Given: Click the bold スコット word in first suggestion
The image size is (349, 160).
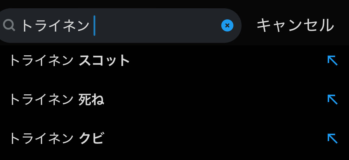Looking at the screenshot, I should click(x=104, y=60).
